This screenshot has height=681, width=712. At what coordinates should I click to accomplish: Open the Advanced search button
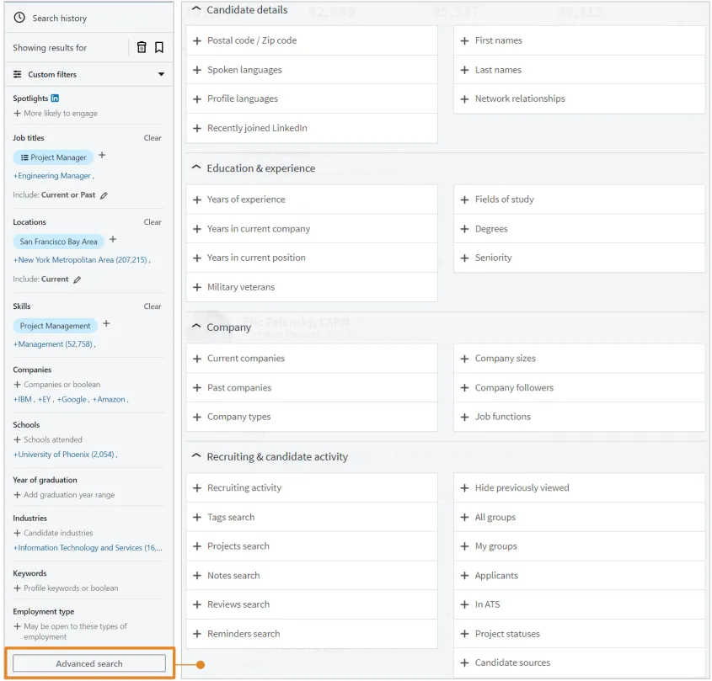tap(89, 663)
